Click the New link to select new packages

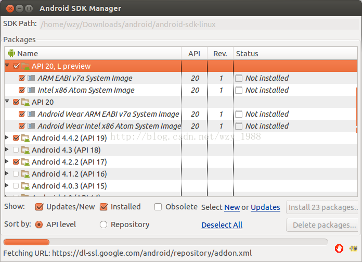pyautogui.click(x=232, y=207)
